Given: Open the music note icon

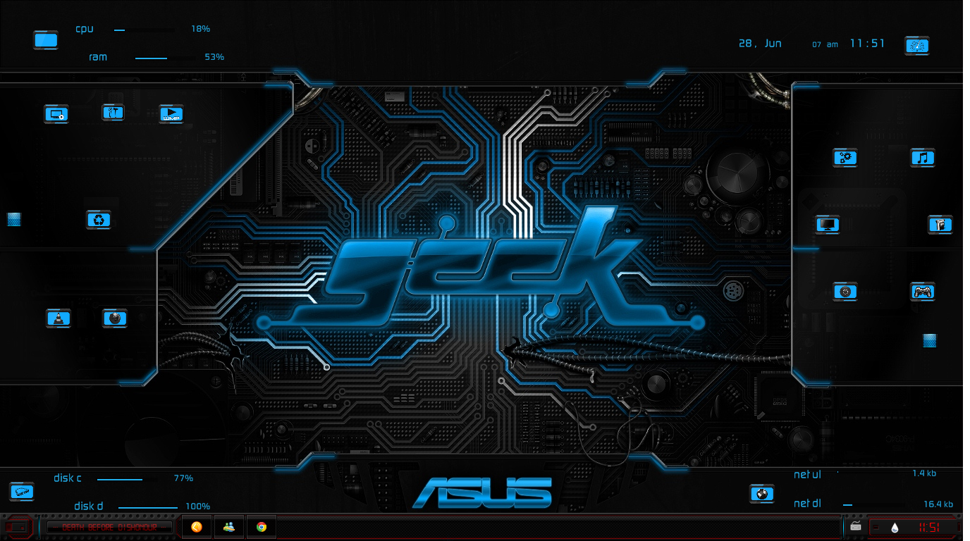Looking at the screenshot, I should click(922, 158).
